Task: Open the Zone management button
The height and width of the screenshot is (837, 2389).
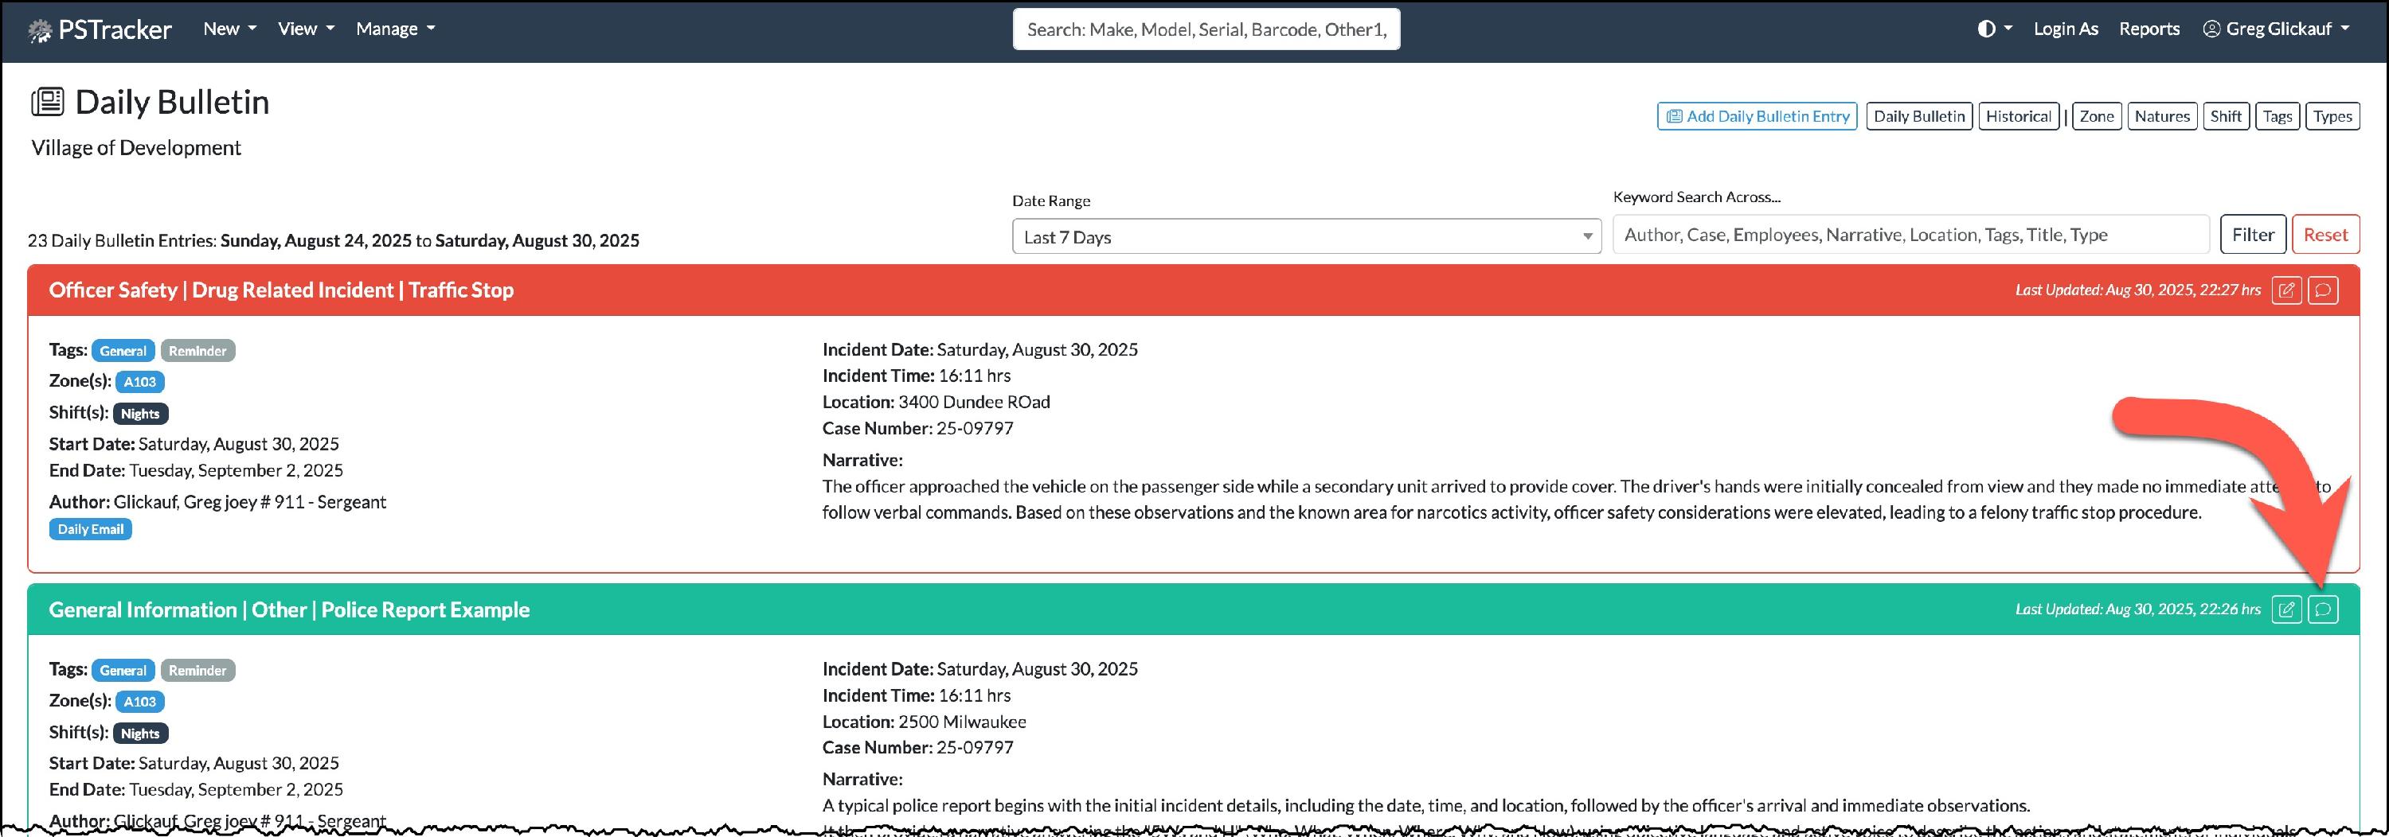Action: 2096,116
